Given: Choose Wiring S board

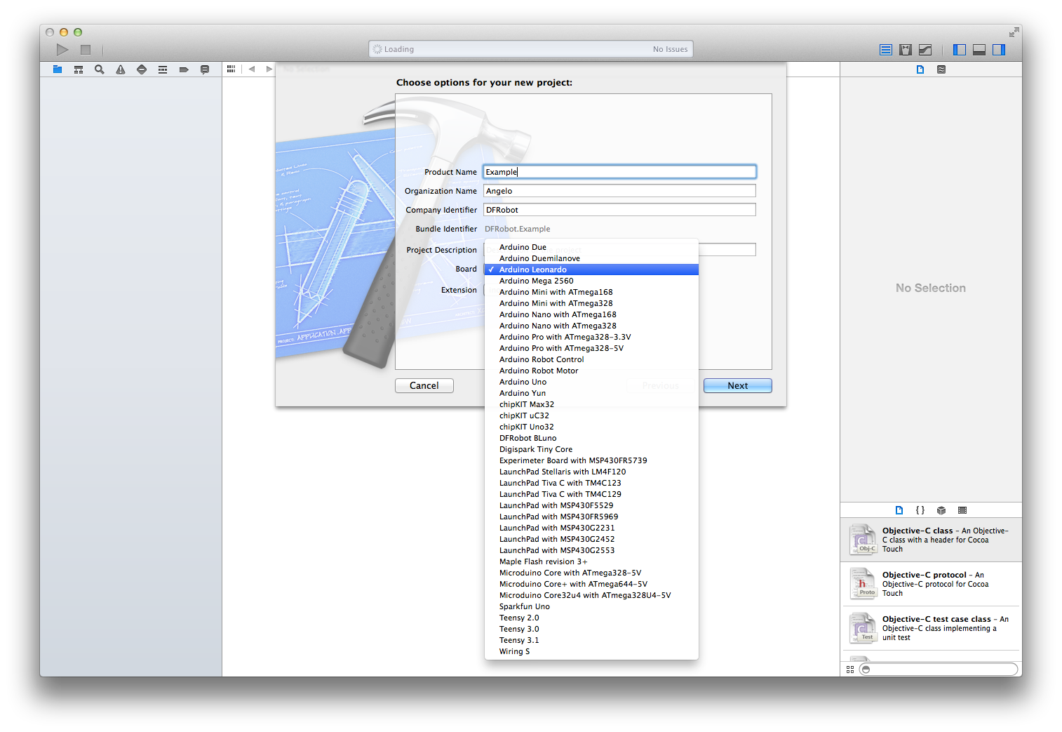Looking at the screenshot, I should (x=591, y=651).
